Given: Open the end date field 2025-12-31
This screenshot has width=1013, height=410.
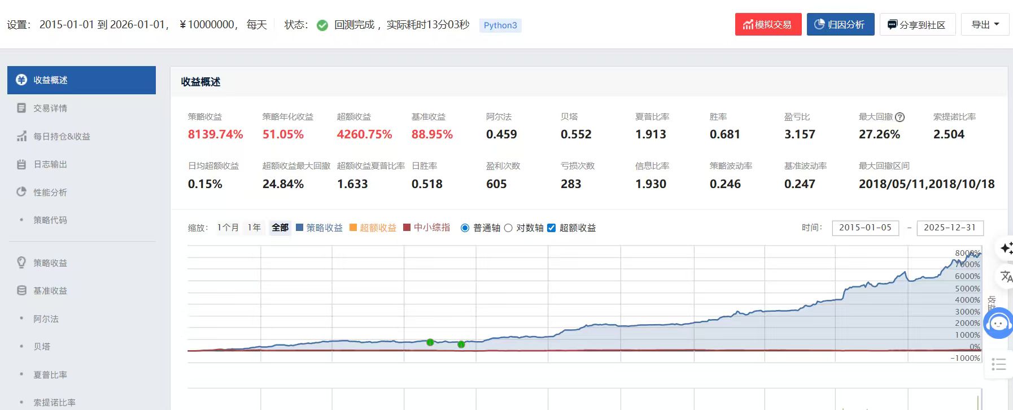Looking at the screenshot, I should coord(950,228).
